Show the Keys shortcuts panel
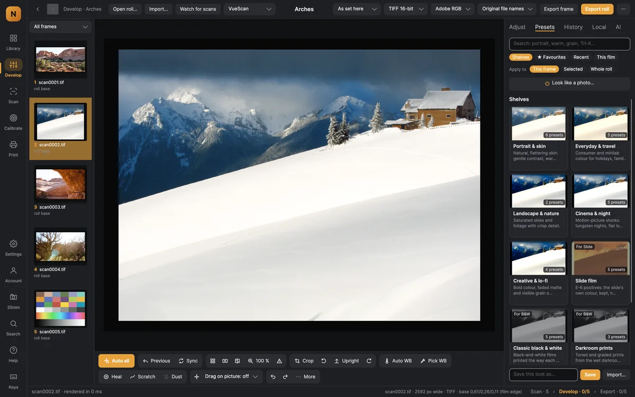Viewport: 635px width, 397px height. click(x=13, y=381)
